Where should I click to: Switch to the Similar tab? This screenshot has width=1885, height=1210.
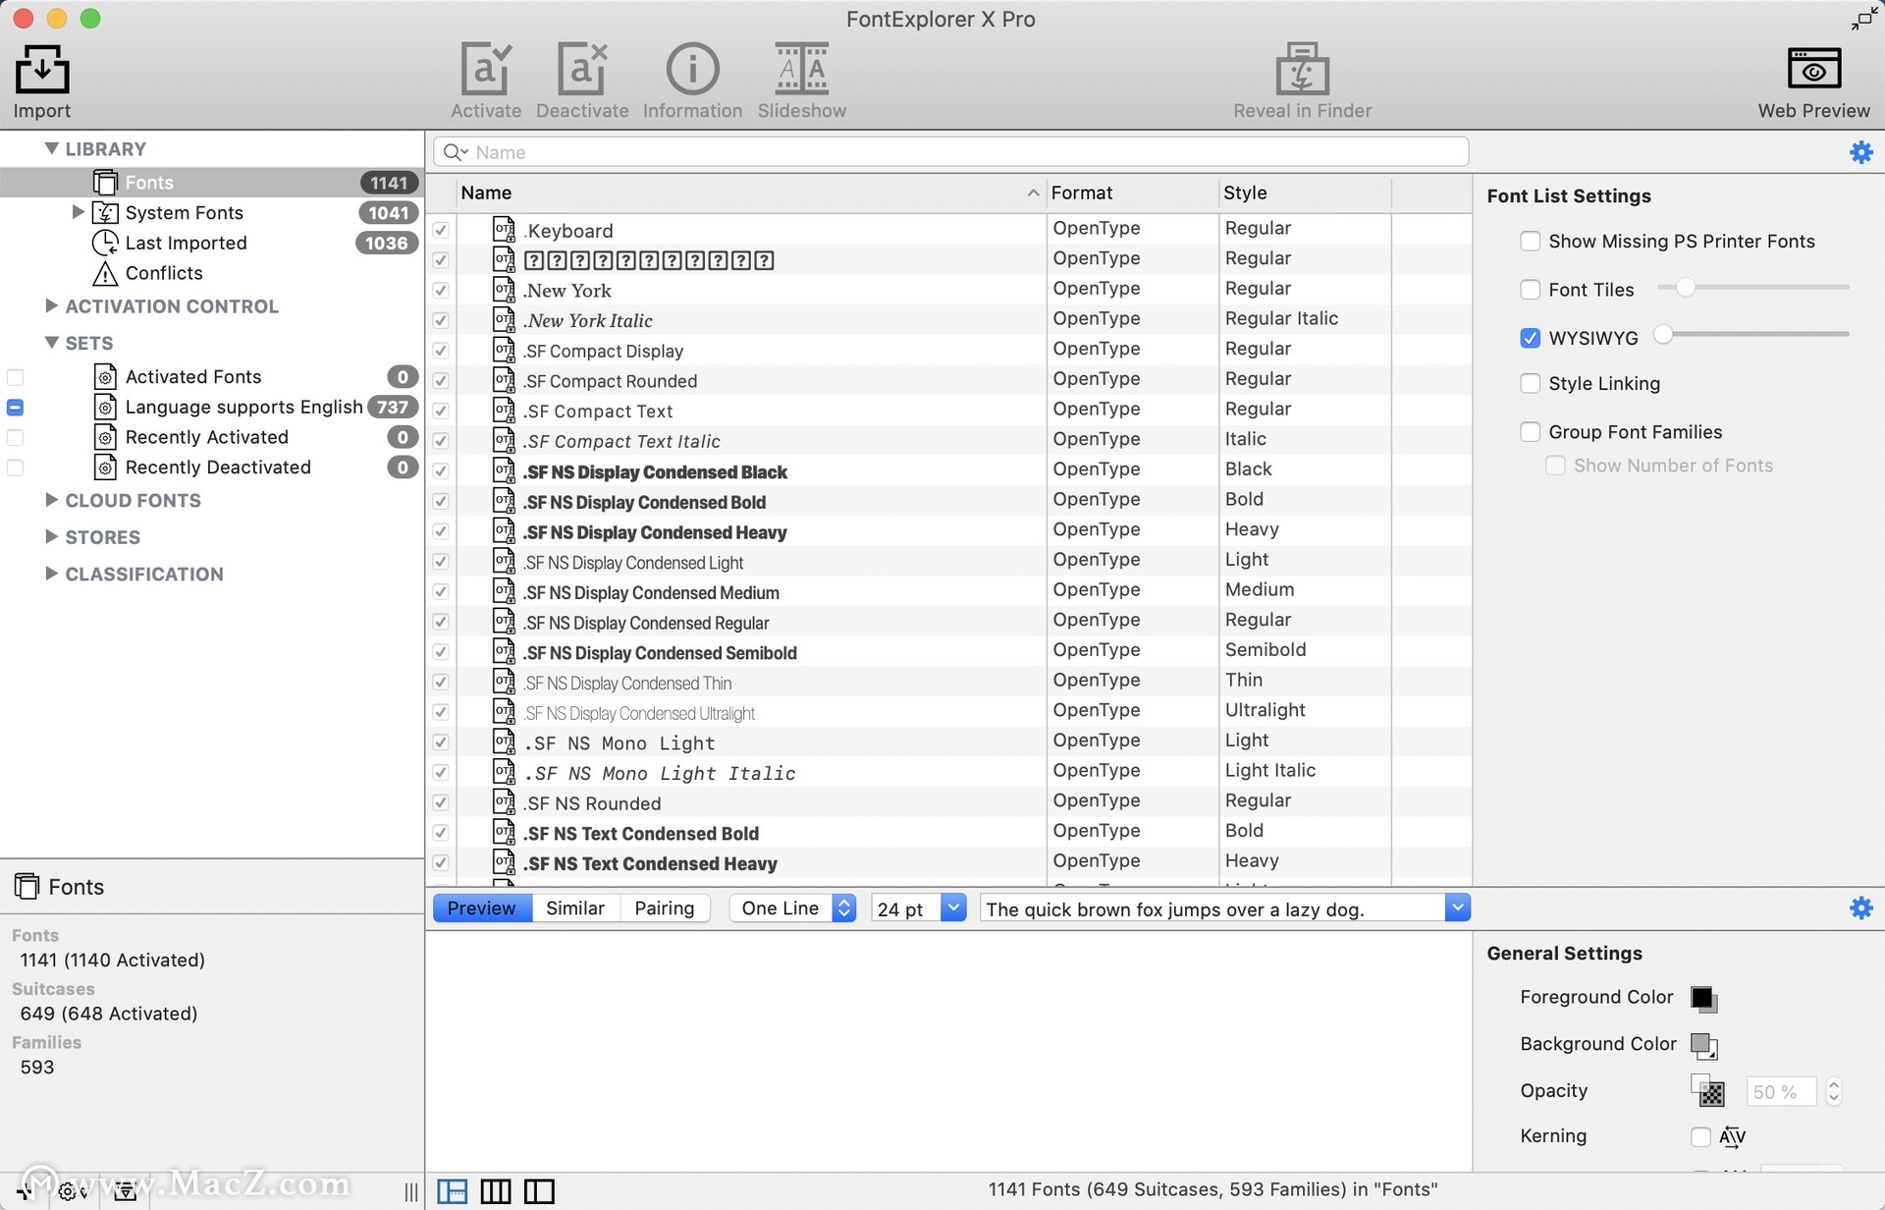pyautogui.click(x=575, y=908)
